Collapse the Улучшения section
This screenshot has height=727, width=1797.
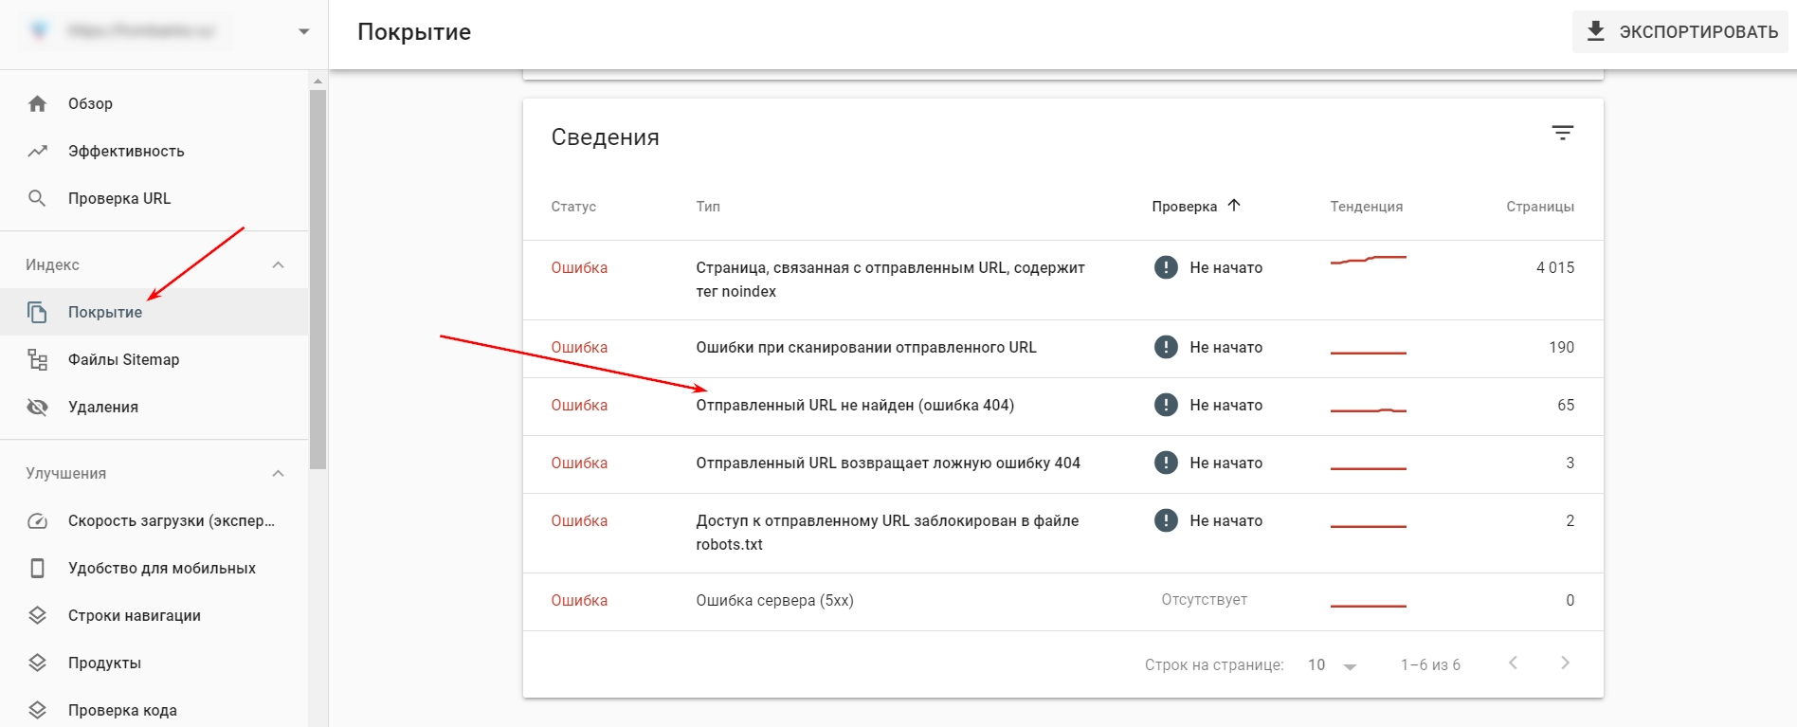(x=278, y=473)
